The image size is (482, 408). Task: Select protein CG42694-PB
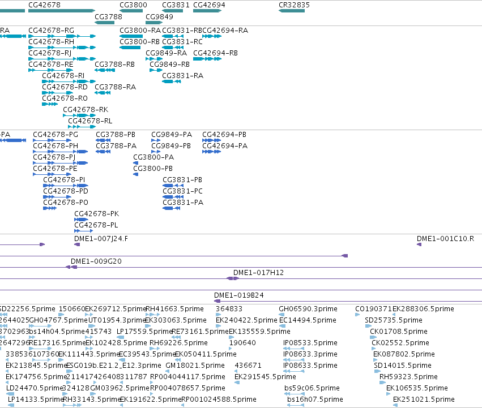tap(211, 140)
